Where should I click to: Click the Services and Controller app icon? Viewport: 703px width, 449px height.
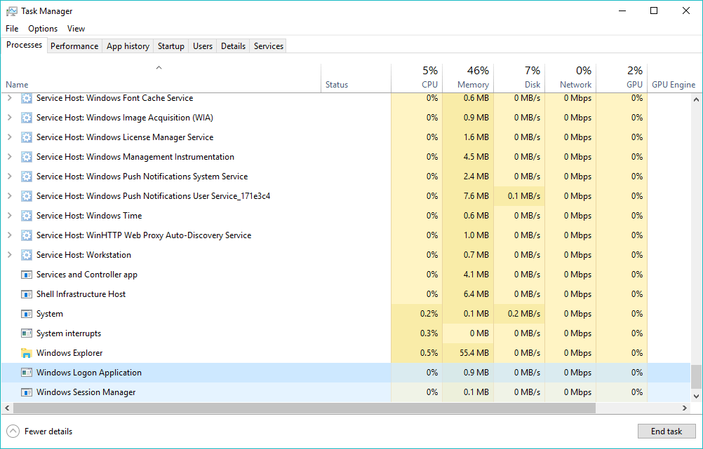pos(26,275)
